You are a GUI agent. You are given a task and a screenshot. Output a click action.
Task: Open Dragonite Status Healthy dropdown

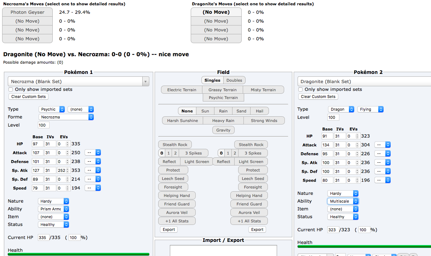[x=343, y=217]
